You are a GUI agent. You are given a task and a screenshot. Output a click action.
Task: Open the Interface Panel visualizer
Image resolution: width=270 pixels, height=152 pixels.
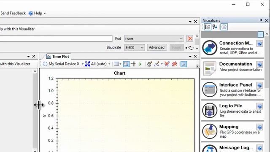(x=232, y=90)
